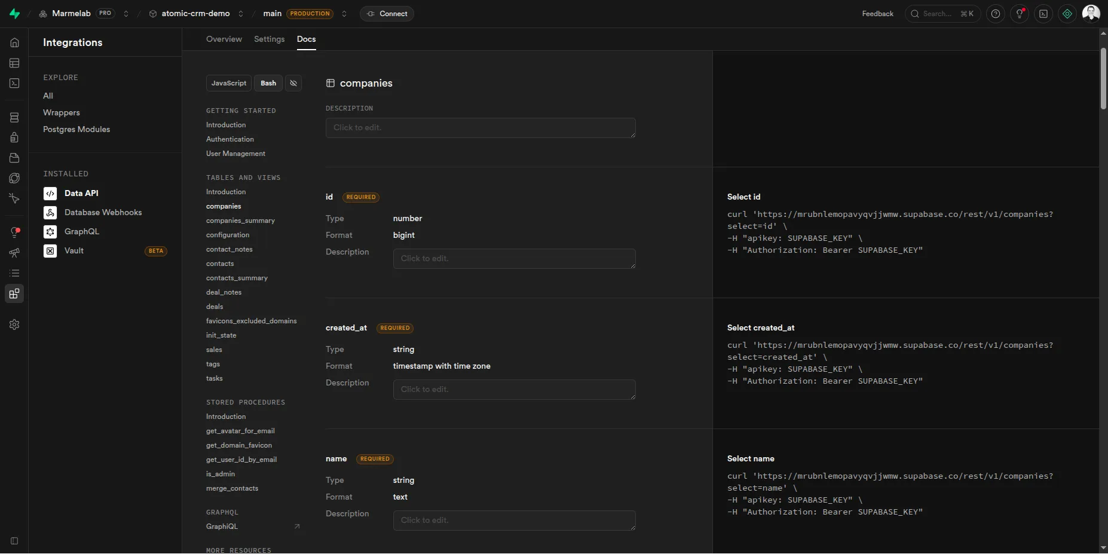The width and height of the screenshot is (1108, 554).
Task: Open Database section in sidebar
Action: 14,118
